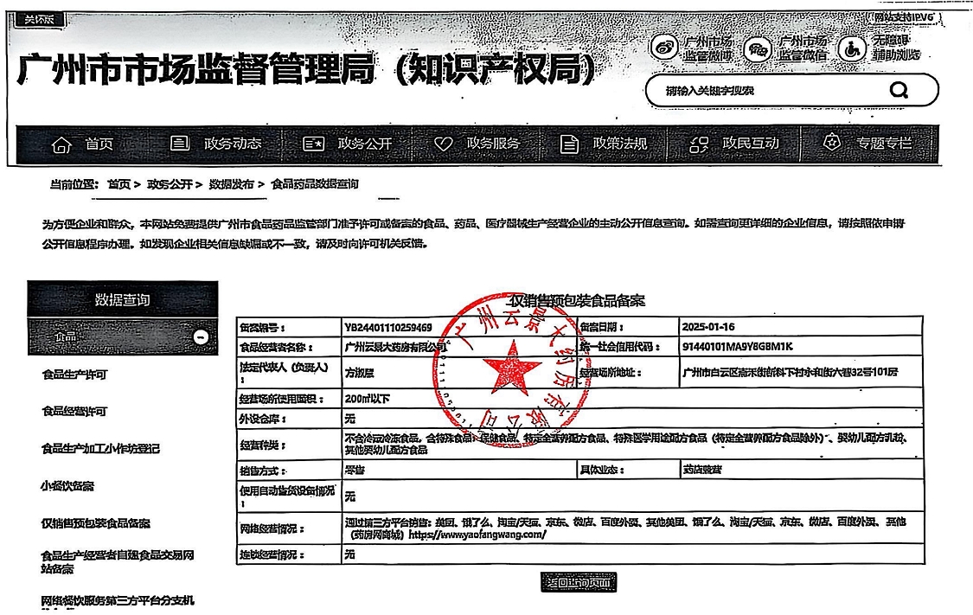Go to 数据发布 in the breadcrumb
The height and width of the screenshot is (615, 973).
[x=232, y=184]
